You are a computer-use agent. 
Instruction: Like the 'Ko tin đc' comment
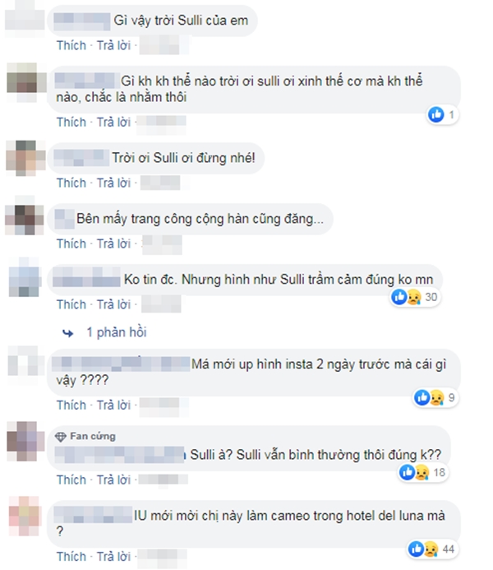(x=71, y=304)
